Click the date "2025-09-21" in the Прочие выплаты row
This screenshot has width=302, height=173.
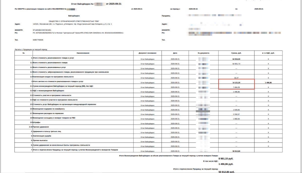pyautogui.click(x=175, y=142)
